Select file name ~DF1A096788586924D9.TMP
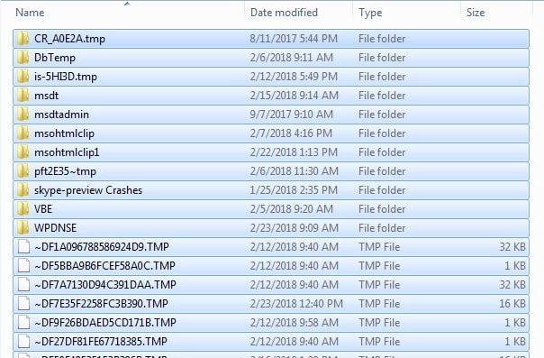544x358 pixels. point(102,247)
